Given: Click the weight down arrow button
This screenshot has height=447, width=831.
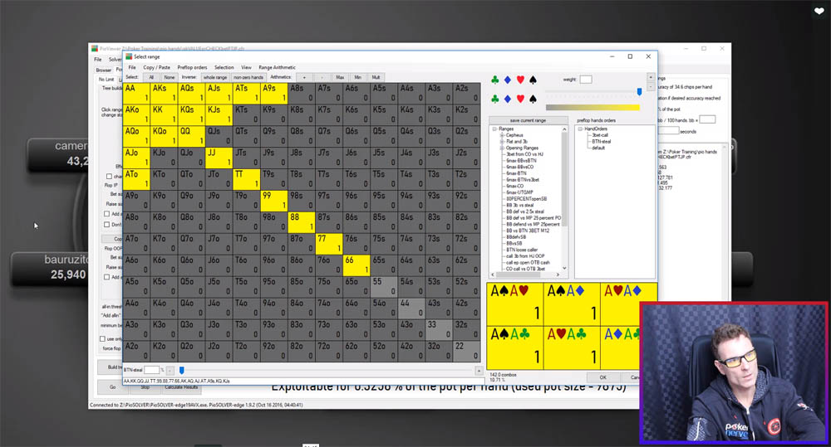Looking at the screenshot, I should [x=651, y=85].
